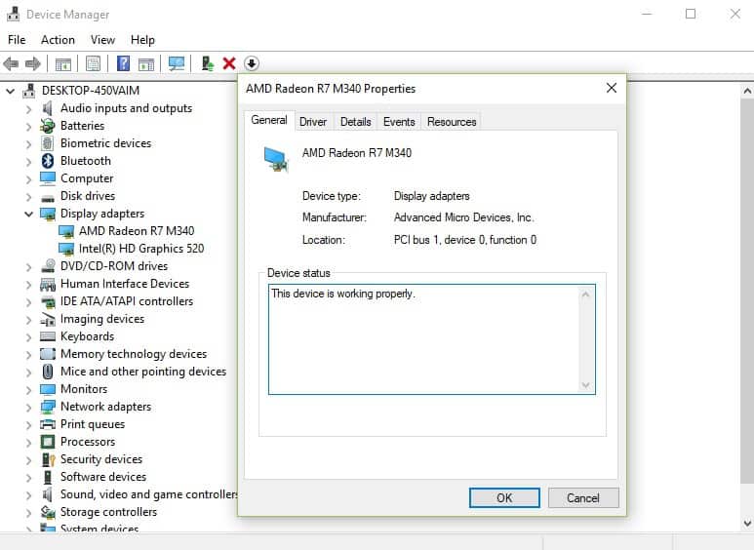Select the Processors tree label
This screenshot has width=754, height=550.
[88, 442]
